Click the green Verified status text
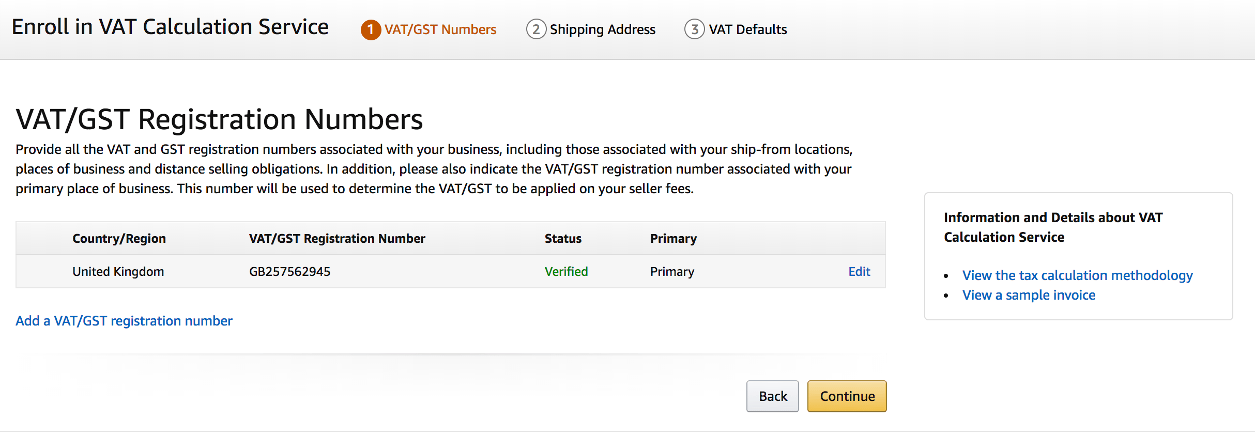 (x=566, y=272)
